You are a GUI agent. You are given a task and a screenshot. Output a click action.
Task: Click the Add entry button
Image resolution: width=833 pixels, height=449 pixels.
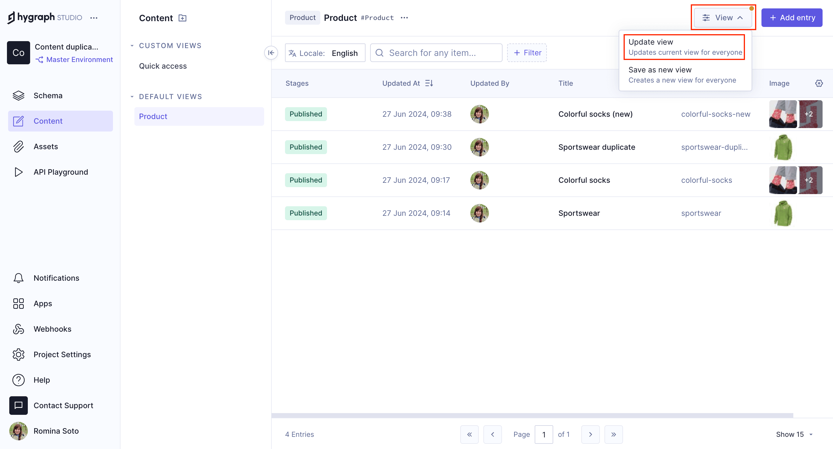[x=791, y=18]
